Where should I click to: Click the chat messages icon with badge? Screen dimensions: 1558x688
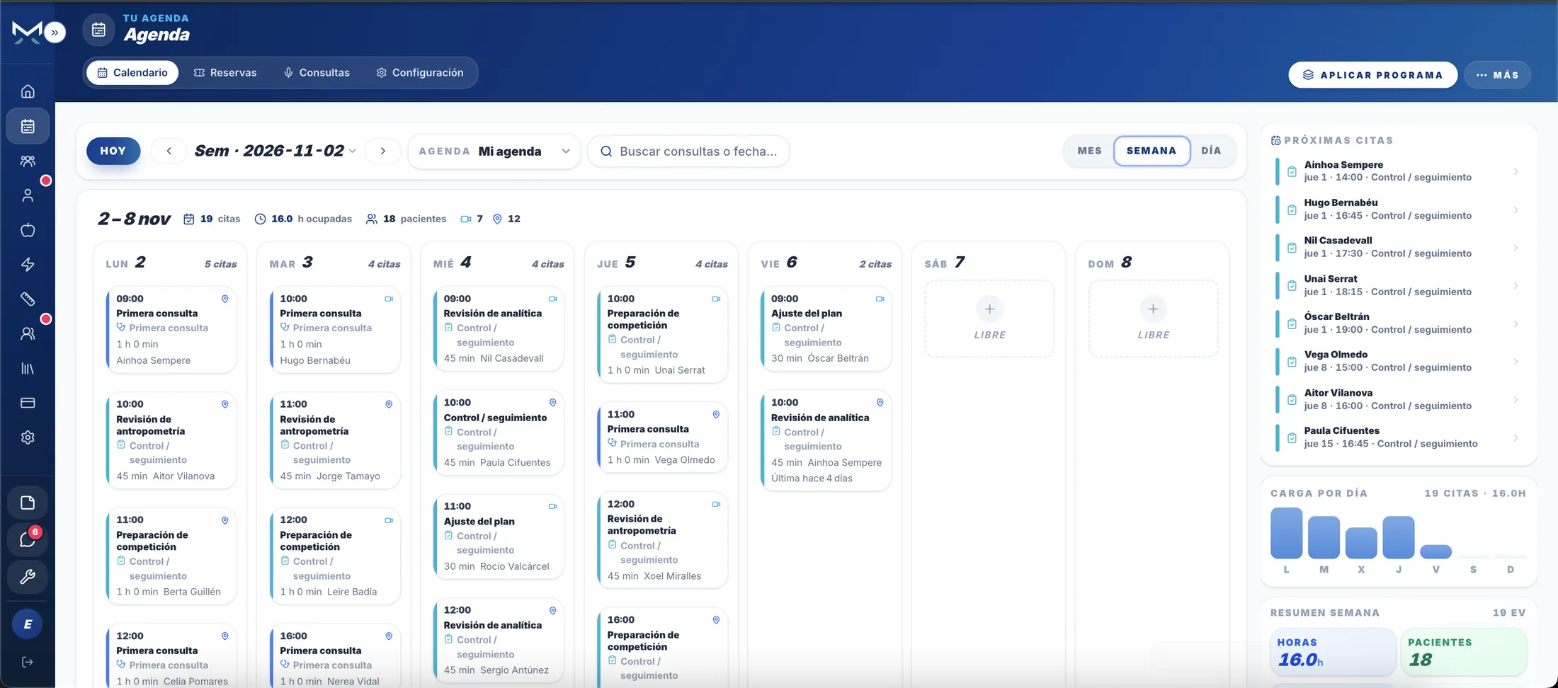28,540
